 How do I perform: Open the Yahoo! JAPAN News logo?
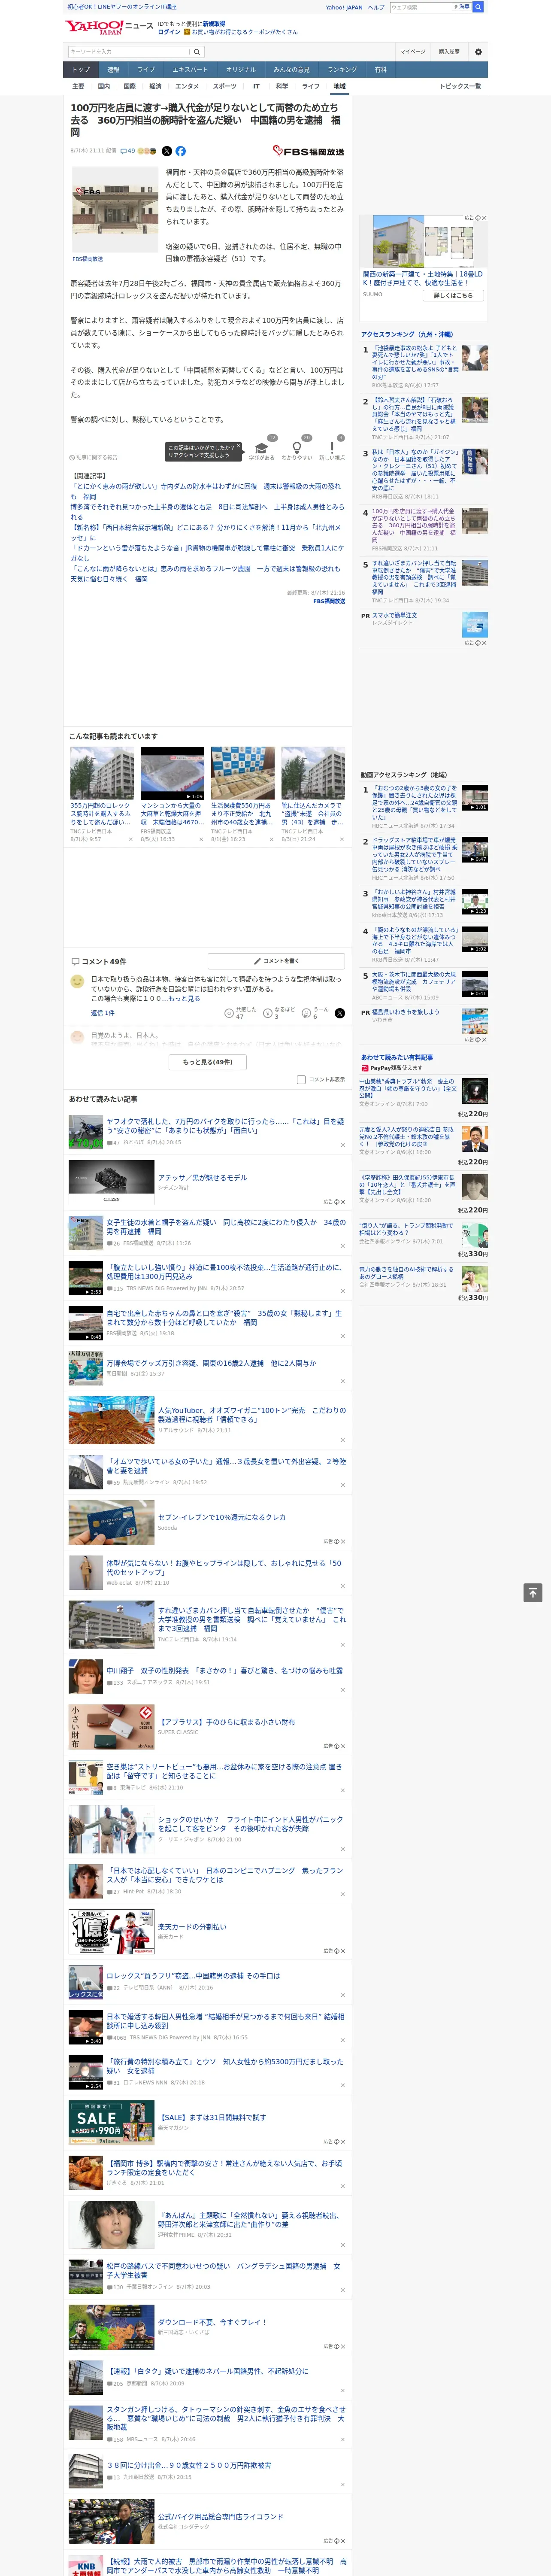click(x=109, y=27)
